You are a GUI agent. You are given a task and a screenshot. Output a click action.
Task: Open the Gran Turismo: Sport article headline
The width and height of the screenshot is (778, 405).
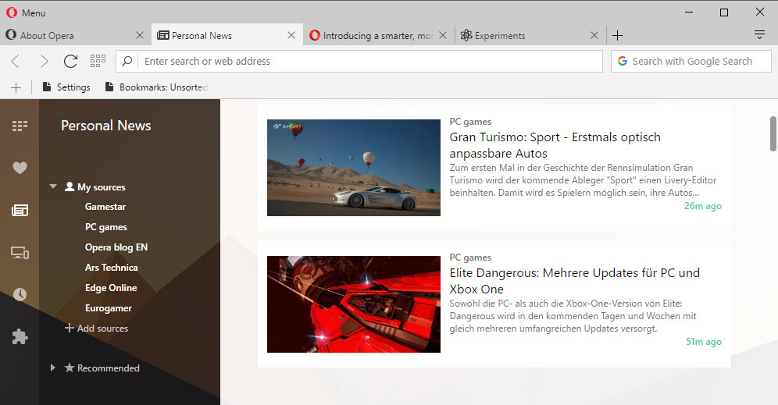click(555, 145)
